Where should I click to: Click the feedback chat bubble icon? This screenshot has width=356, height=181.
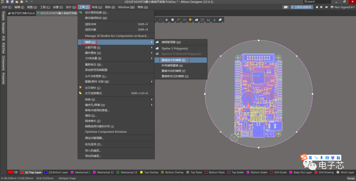point(285,7)
